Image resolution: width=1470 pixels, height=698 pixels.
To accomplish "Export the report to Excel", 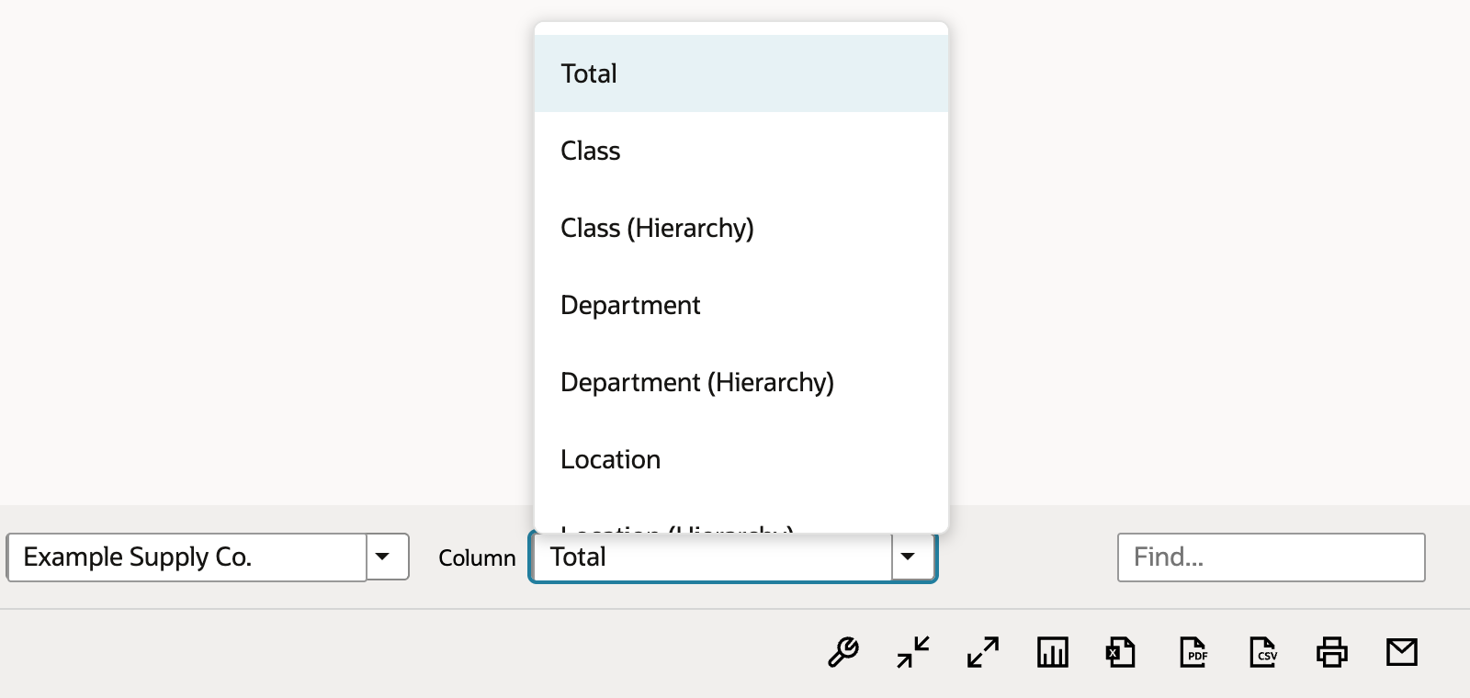I will [x=1121, y=652].
